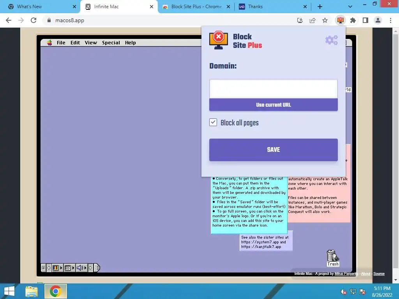399x299 pixels.
Task: Collapse the control strip via end tab
Action: click(x=97, y=268)
